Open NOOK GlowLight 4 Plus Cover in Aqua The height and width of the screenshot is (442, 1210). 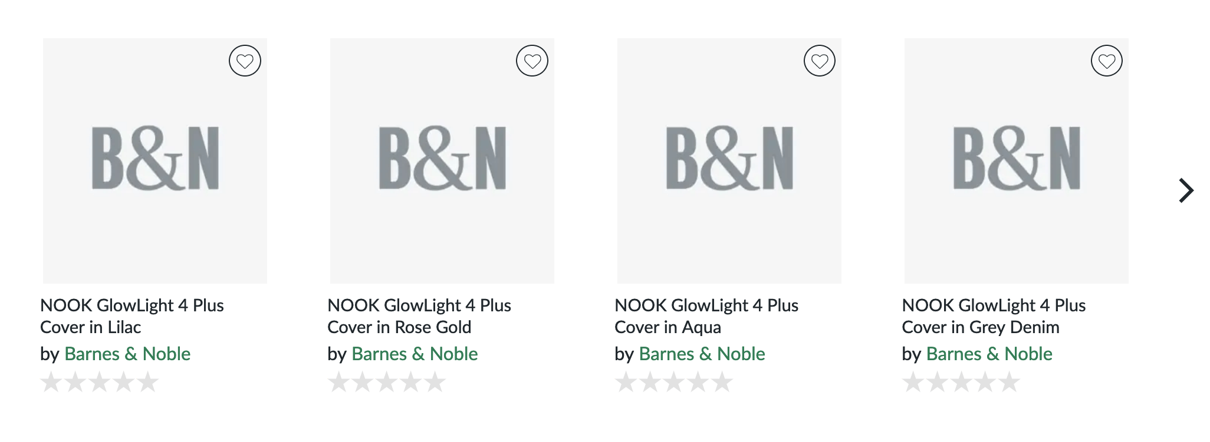click(706, 316)
